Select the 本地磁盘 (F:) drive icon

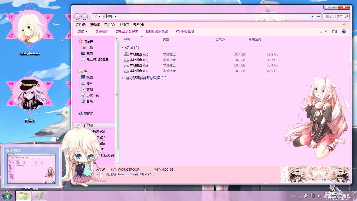tap(126, 71)
